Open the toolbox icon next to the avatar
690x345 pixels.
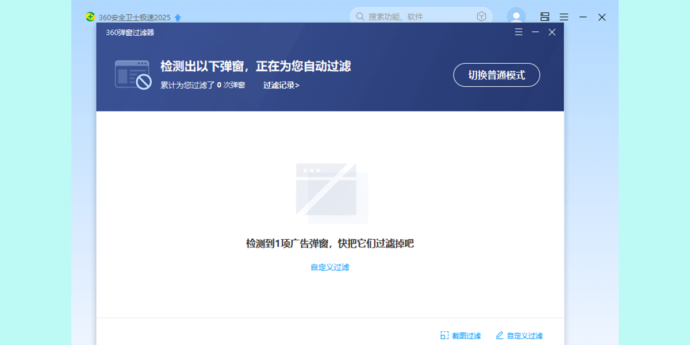(545, 17)
